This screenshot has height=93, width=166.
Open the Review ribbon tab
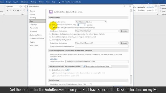[41, 2]
